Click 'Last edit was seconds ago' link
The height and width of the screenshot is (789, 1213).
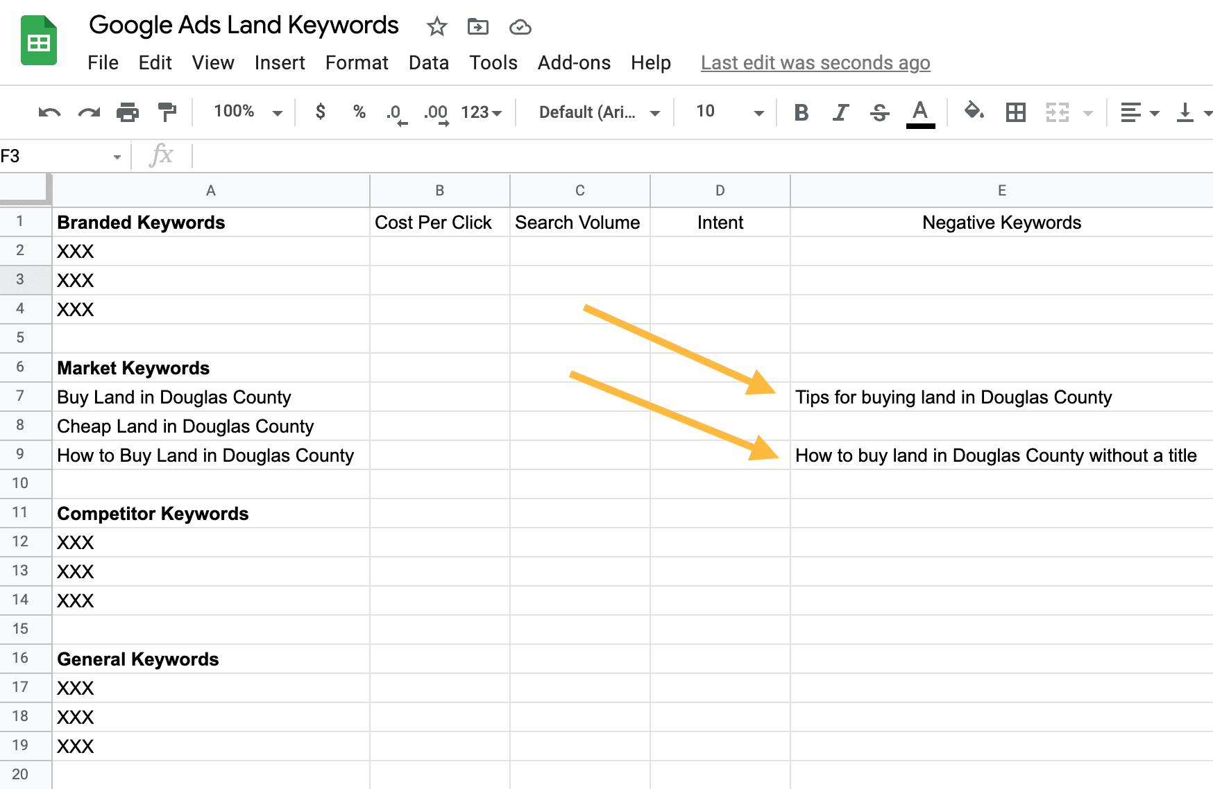click(x=815, y=63)
